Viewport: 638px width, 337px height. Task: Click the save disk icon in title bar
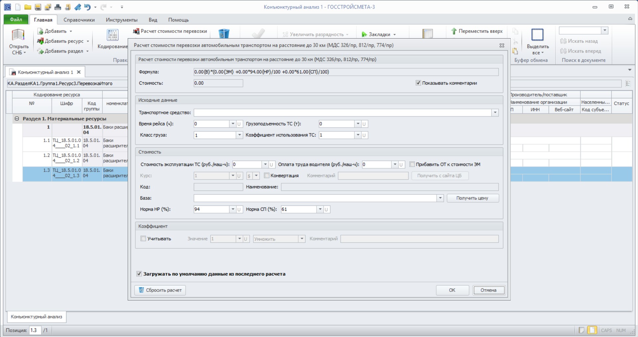coord(38,7)
